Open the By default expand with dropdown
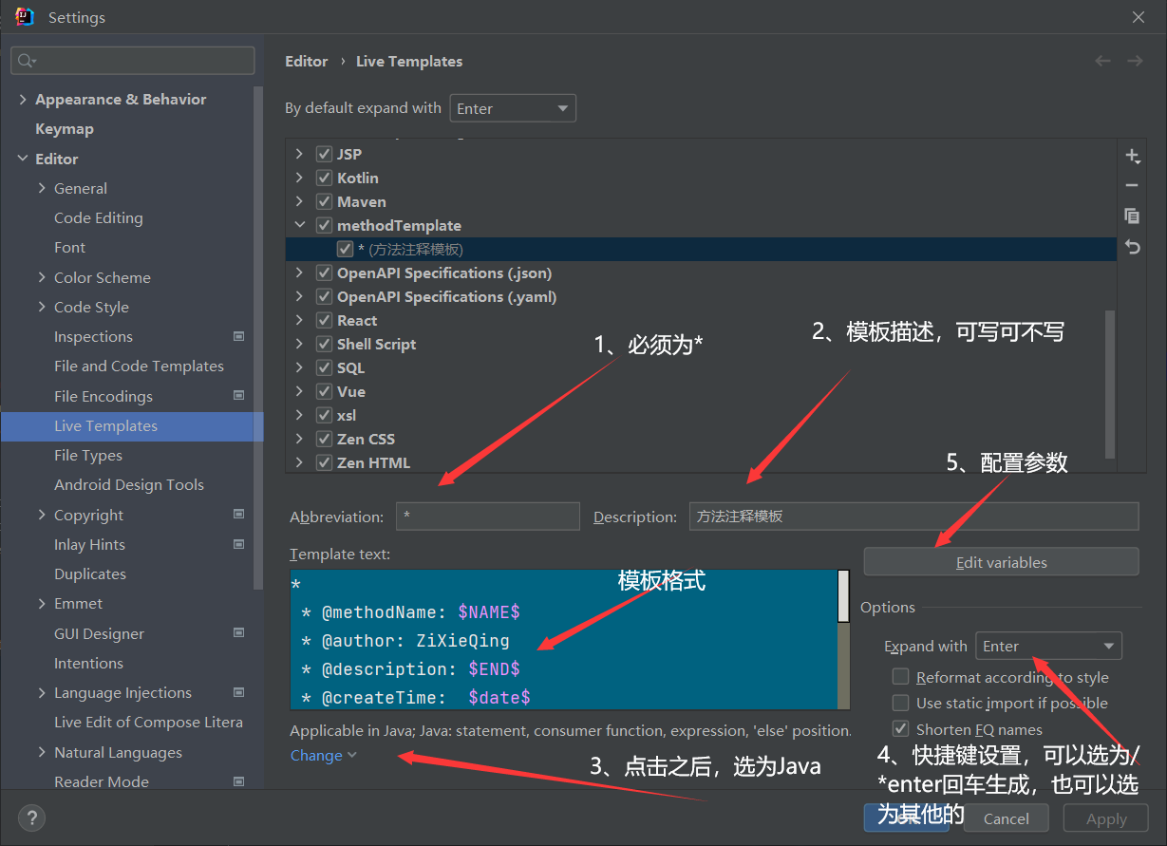 click(x=513, y=108)
